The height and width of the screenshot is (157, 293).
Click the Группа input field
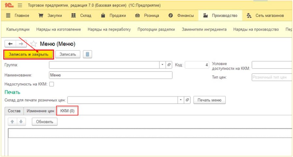coord(104,65)
